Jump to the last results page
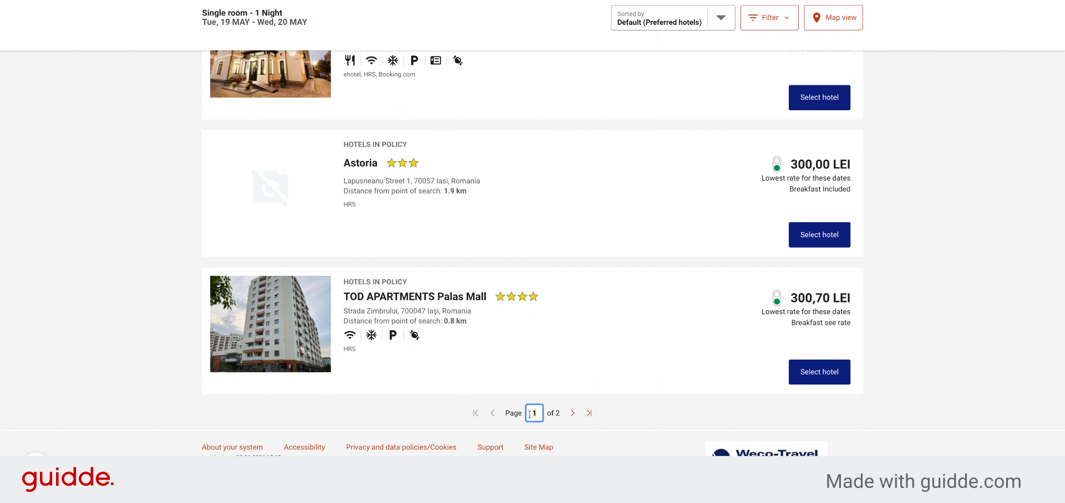Screen dimensions: 1065x503 589,413
